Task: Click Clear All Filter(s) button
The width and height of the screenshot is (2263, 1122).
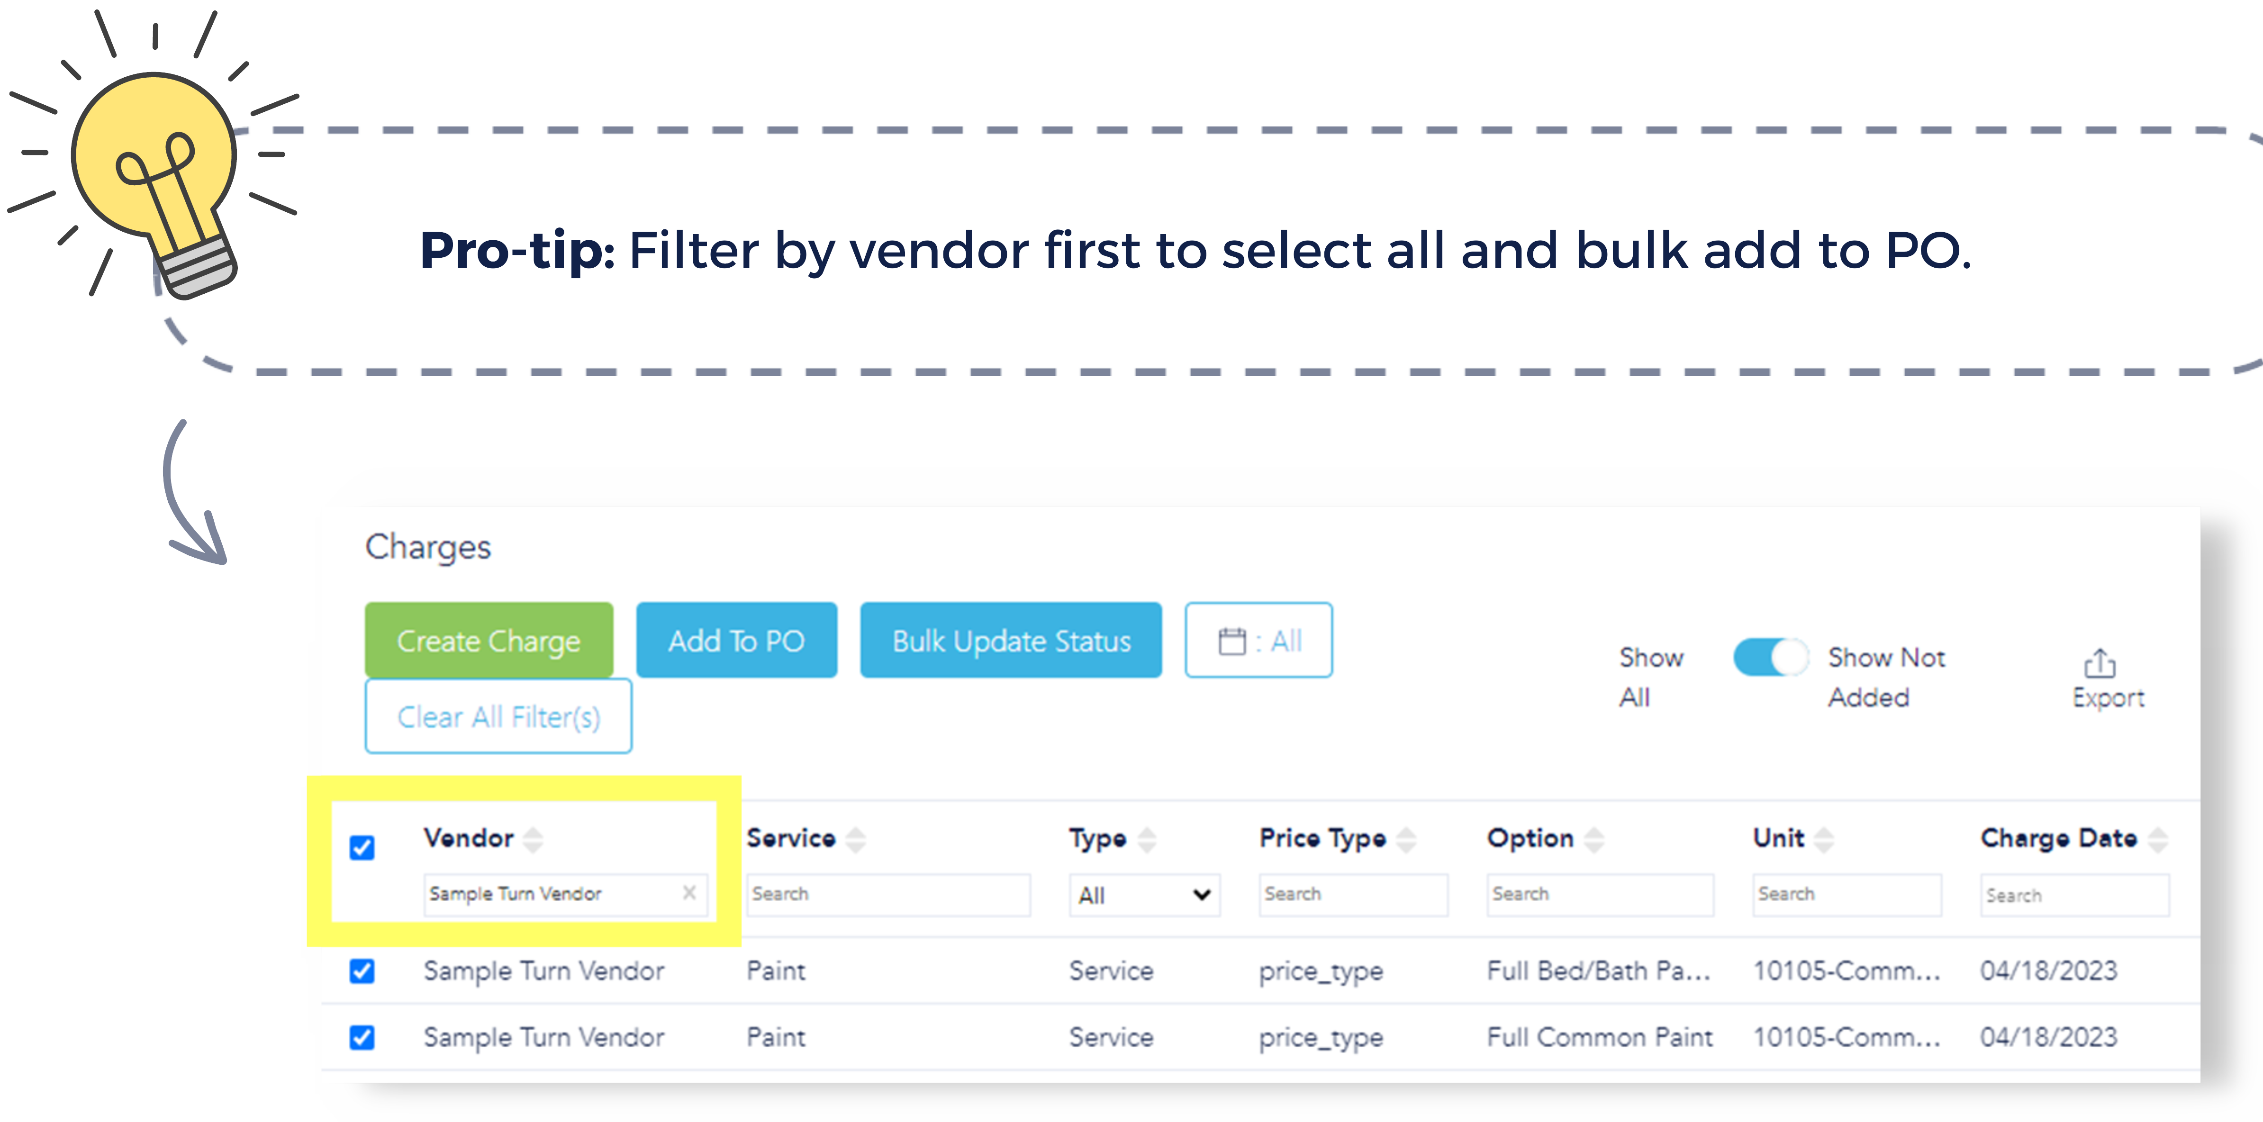Action: pyautogui.click(x=498, y=717)
